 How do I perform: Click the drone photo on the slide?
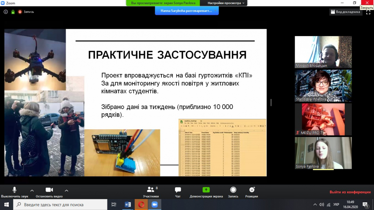tap(35, 60)
